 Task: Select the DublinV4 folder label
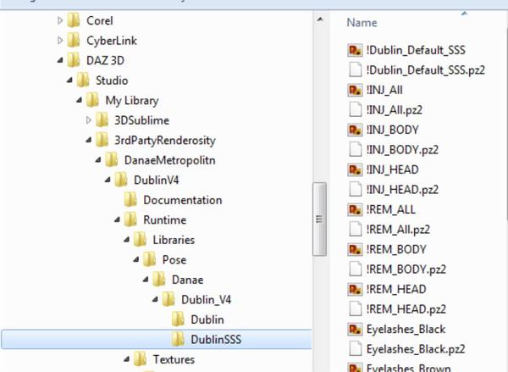156,180
